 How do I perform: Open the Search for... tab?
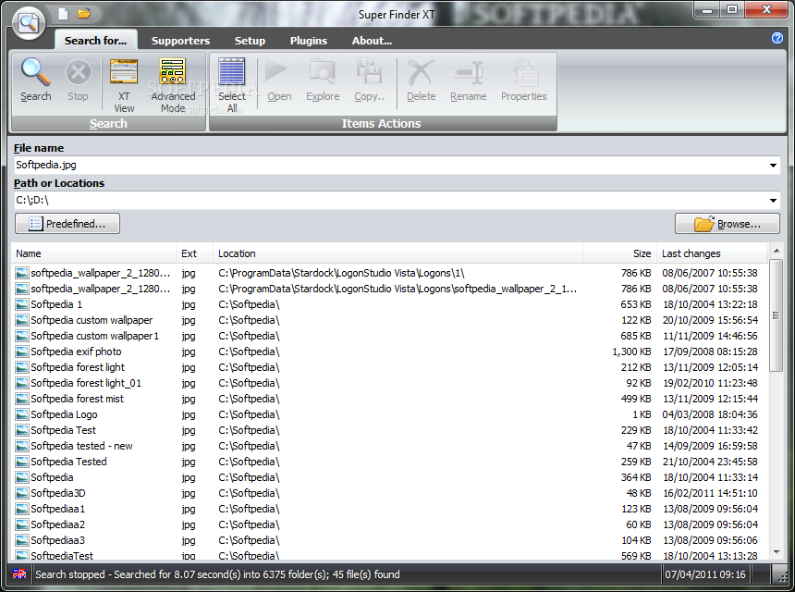coord(95,41)
